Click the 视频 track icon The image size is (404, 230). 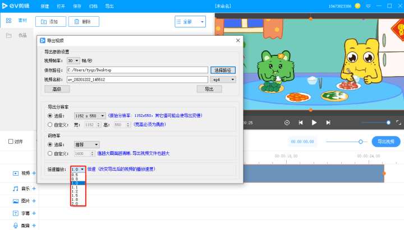pos(16,173)
